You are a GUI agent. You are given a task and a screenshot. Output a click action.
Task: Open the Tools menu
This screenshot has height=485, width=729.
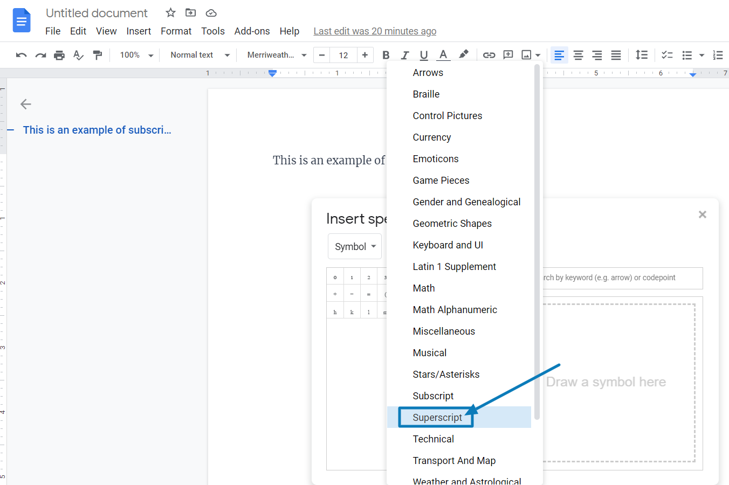coord(213,31)
